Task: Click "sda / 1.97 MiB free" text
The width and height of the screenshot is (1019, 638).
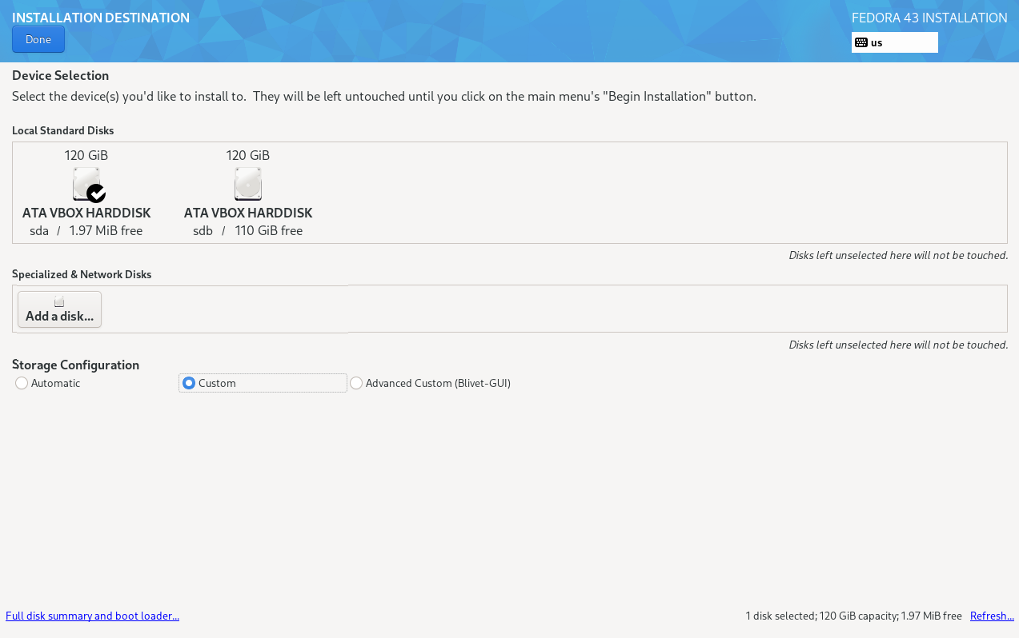Action: click(86, 231)
